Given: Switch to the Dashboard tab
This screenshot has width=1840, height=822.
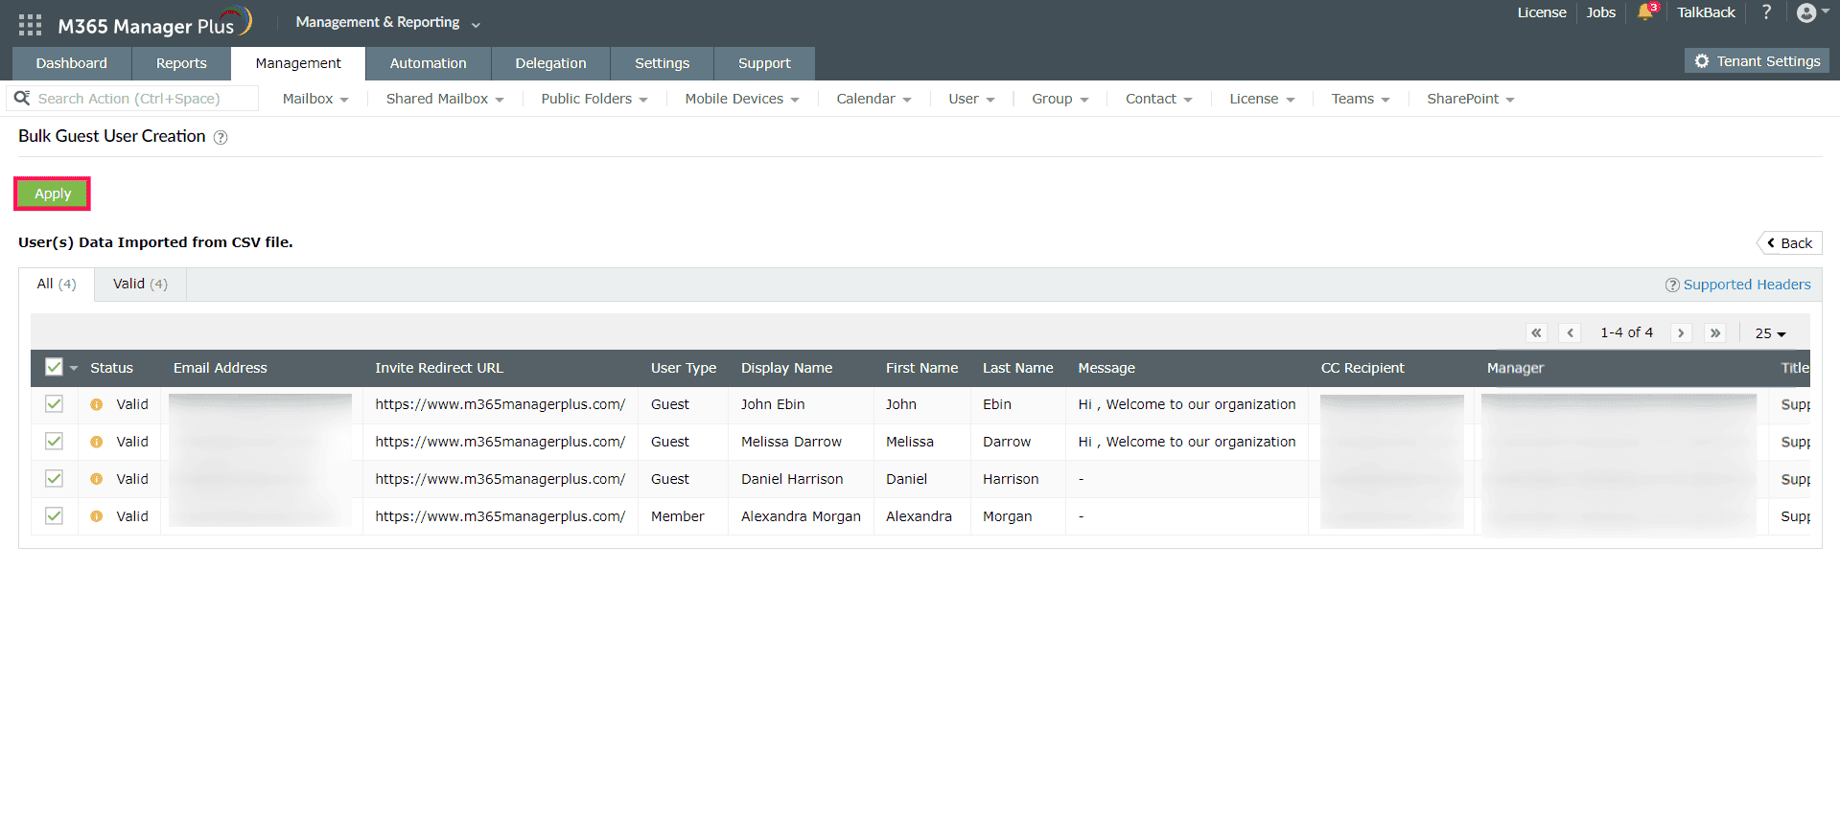Looking at the screenshot, I should tap(72, 63).
